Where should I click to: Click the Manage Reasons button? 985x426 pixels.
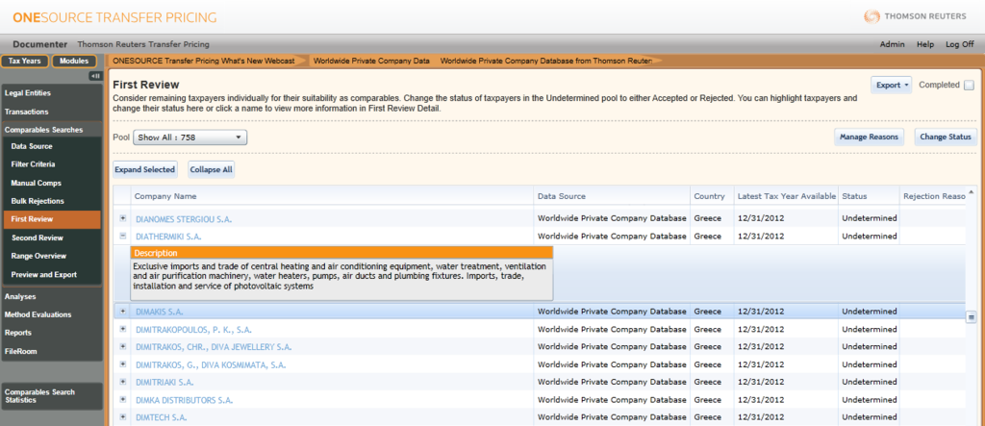tap(869, 138)
